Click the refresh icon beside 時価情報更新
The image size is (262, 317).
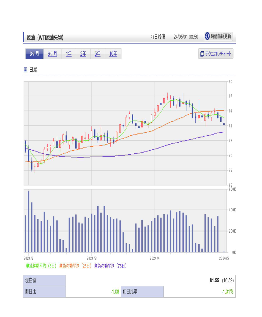207,36
